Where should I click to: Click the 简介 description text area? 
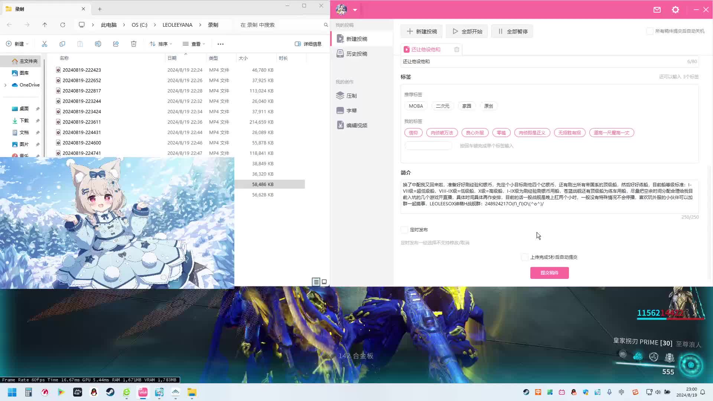(550, 197)
